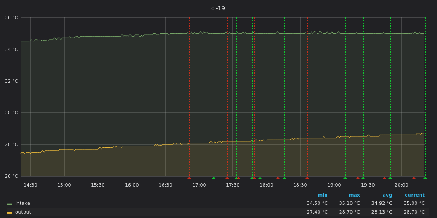
Task: Sort legend by avg column
Action: [387, 195]
